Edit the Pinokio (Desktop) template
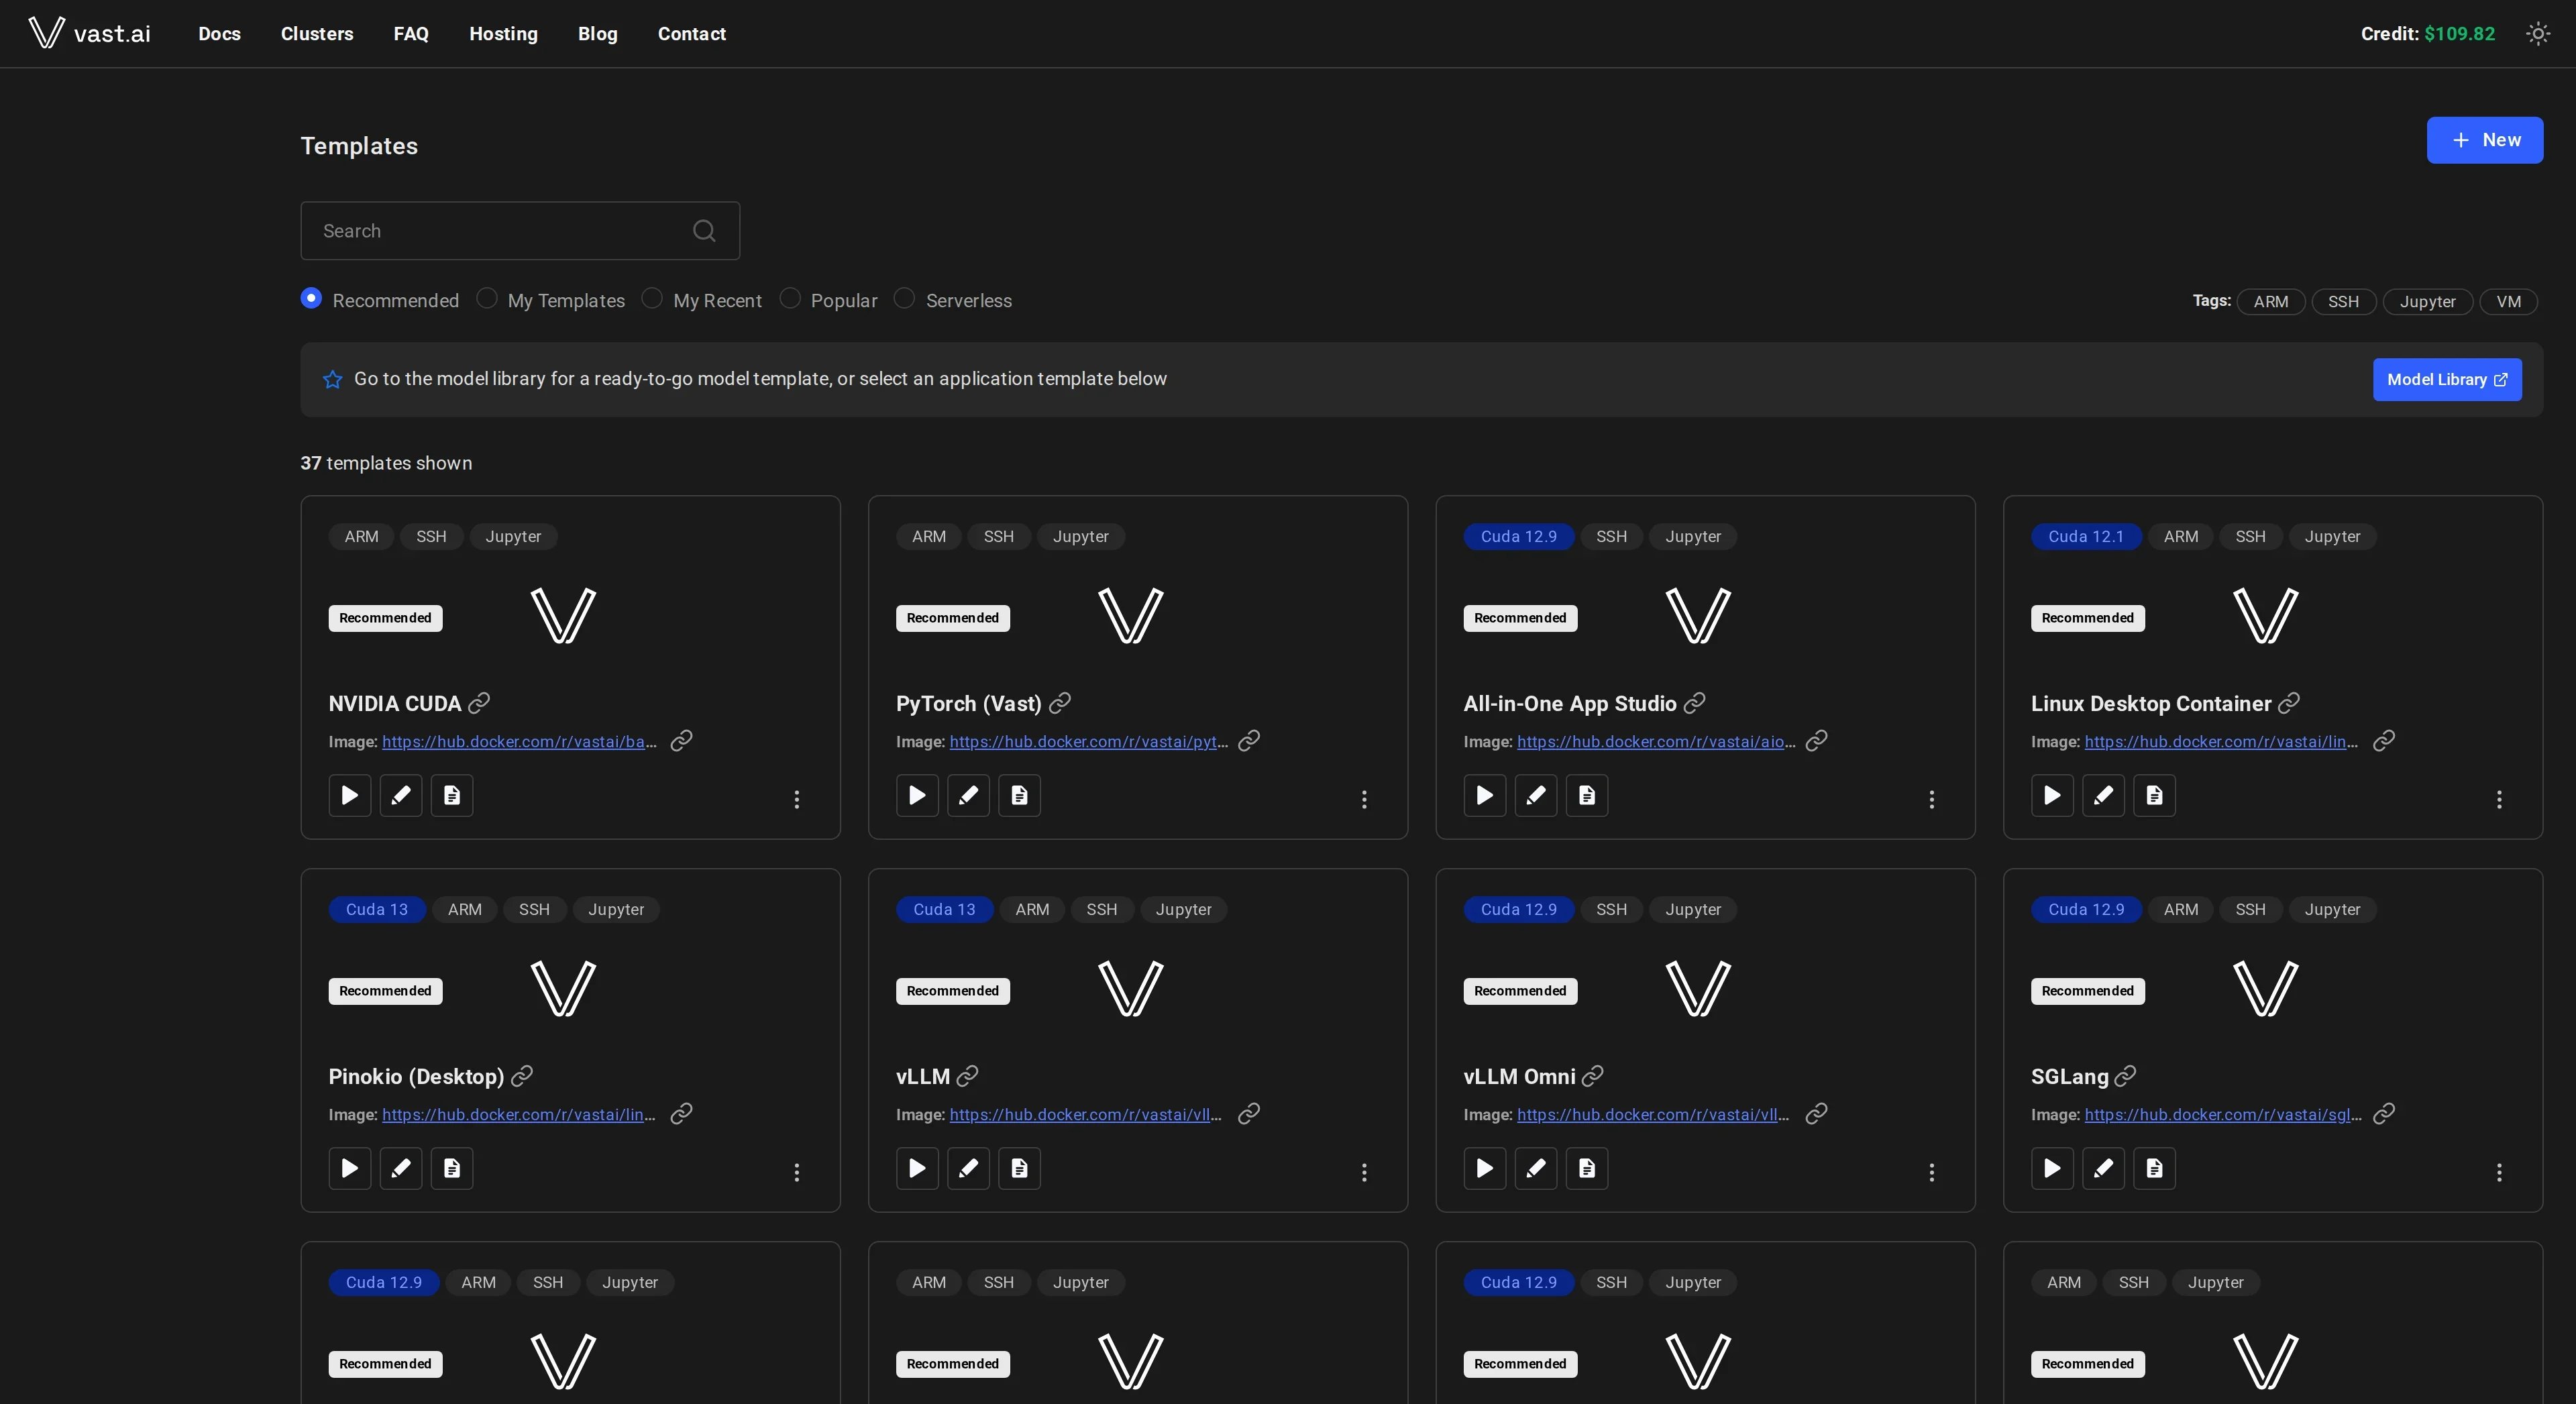This screenshot has height=1404, width=2576. click(401, 1169)
